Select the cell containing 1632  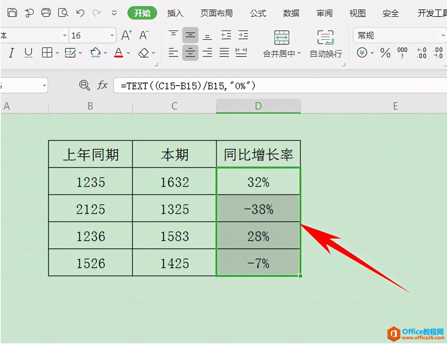point(174,182)
